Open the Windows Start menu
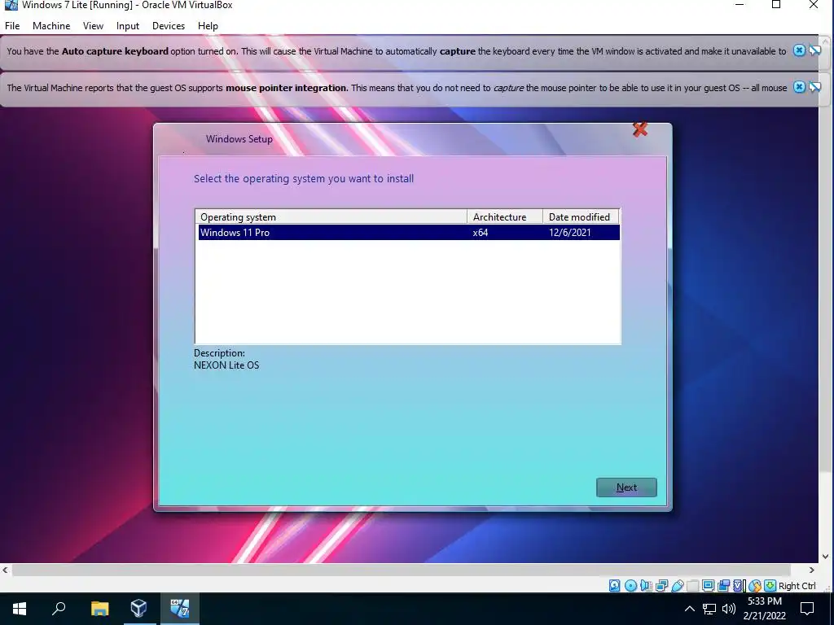This screenshot has width=834, height=625. [20, 609]
